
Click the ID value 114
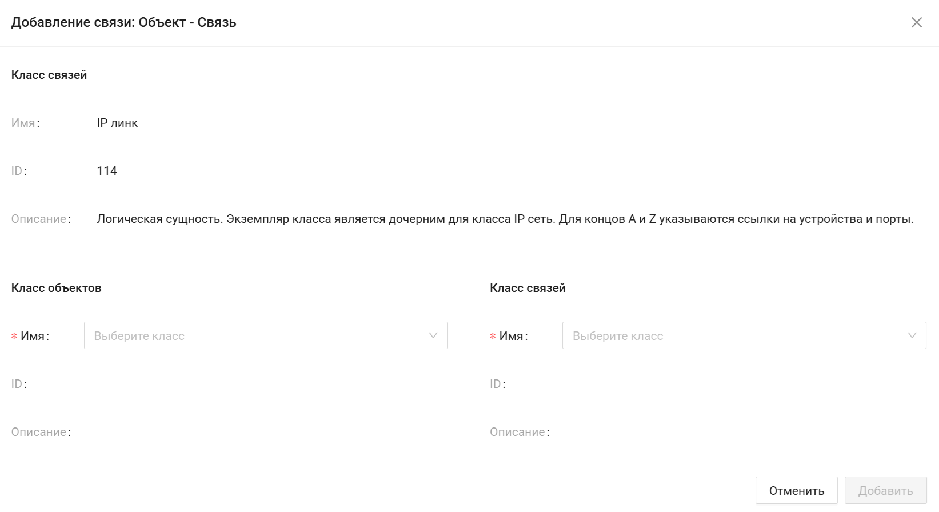(107, 171)
